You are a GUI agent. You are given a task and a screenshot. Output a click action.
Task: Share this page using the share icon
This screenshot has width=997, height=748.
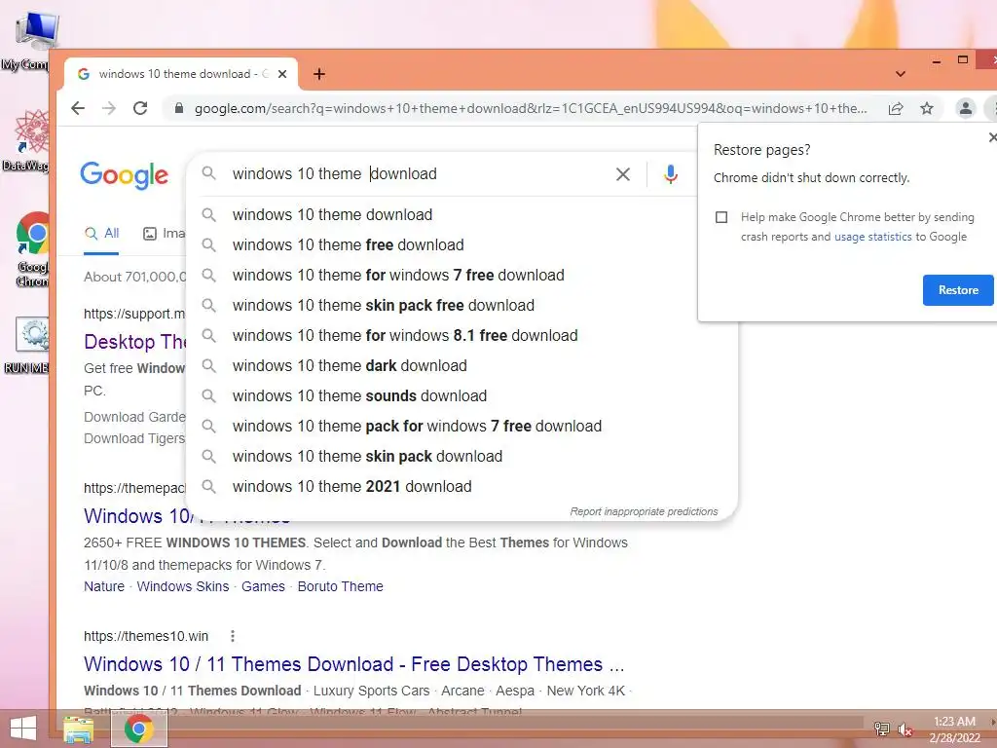point(896,108)
